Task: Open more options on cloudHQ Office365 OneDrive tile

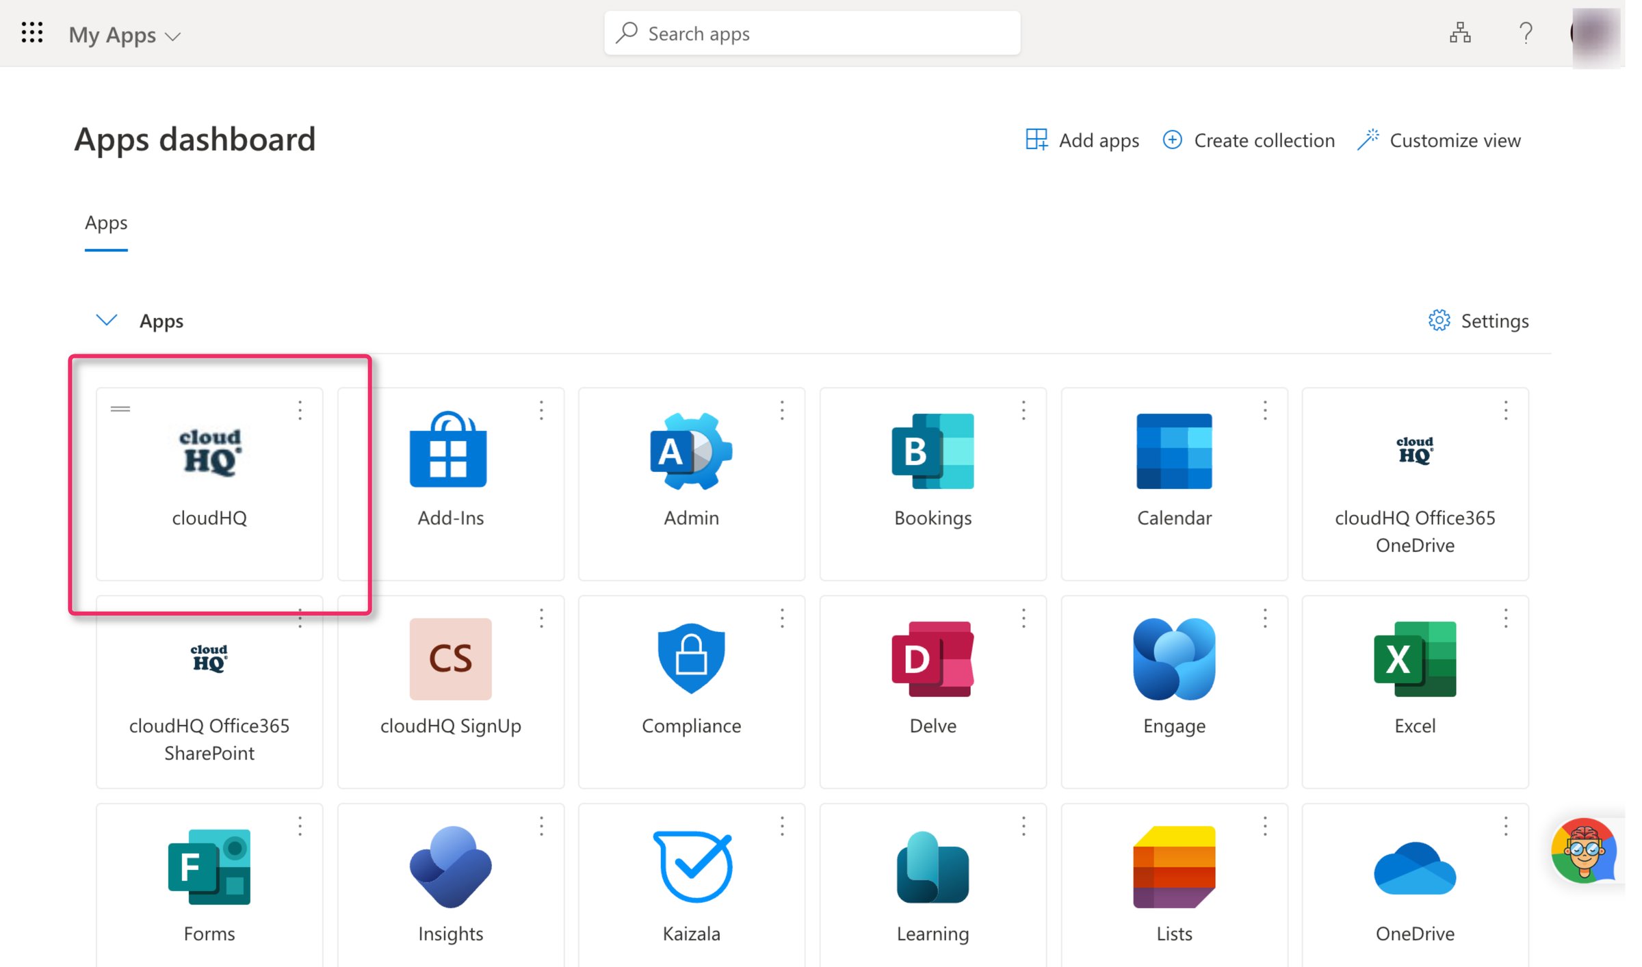Action: click(1506, 410)
